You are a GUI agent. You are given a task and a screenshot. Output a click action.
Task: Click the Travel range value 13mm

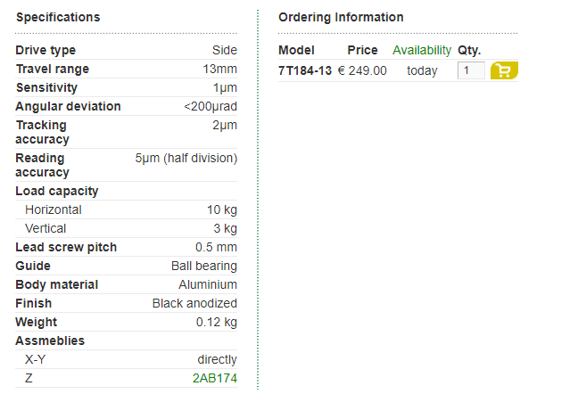[x=219, y=69]
